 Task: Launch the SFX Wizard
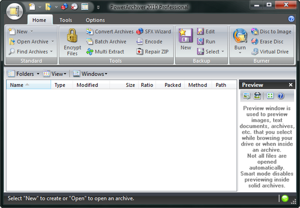point(154,31)
